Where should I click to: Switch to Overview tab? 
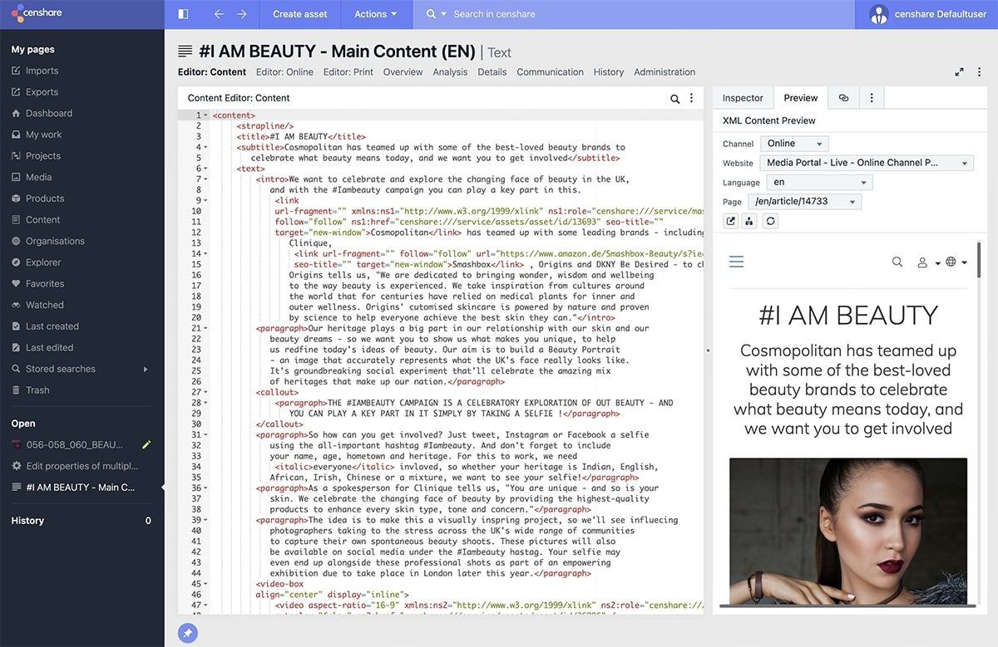point(403,72)
